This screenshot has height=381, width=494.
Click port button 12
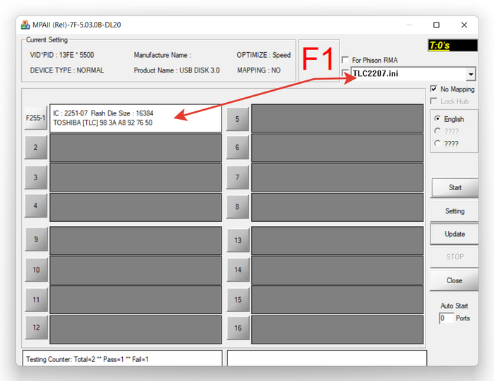pos(36,327)
